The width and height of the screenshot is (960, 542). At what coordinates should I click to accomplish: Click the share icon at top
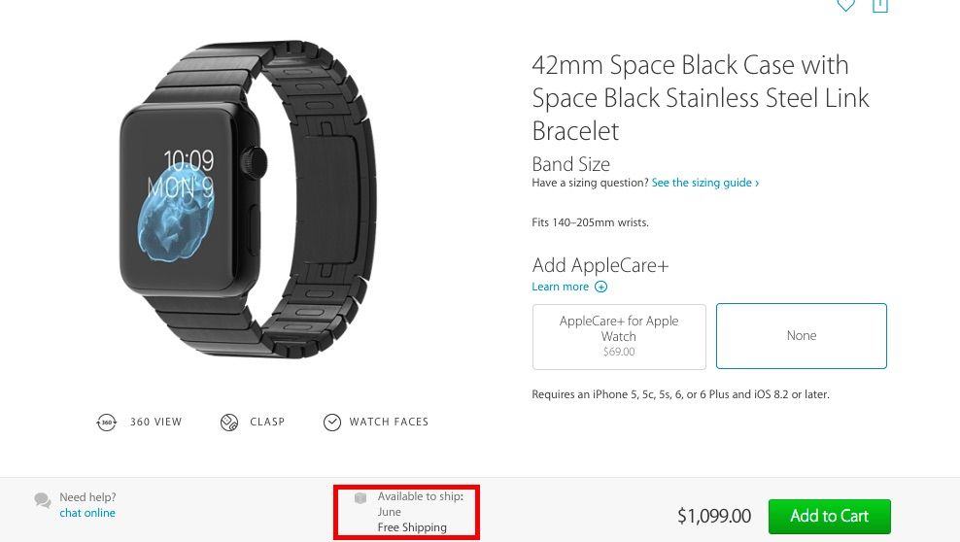[x=880, y=6]
